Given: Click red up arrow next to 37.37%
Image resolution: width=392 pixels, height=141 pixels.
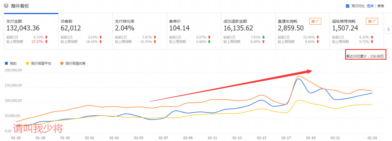Looking at the screenshot, I should [46, 42].
